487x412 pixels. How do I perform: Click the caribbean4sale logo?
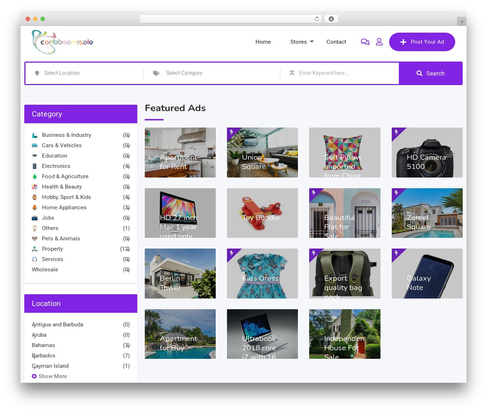[x=62, y=42]
